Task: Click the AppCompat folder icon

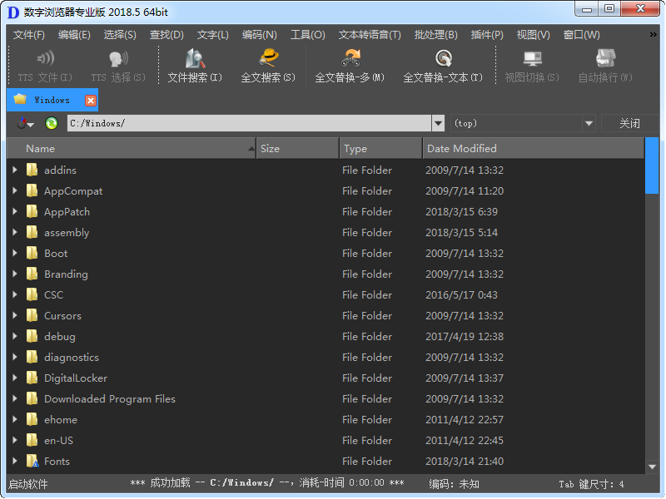Action: tap(32, 190)
